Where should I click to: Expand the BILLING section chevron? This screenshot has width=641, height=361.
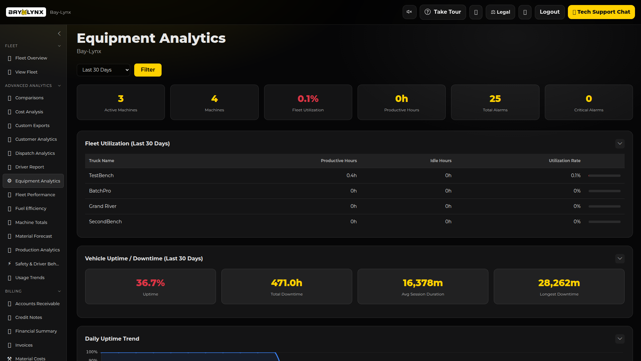point(59,291)
